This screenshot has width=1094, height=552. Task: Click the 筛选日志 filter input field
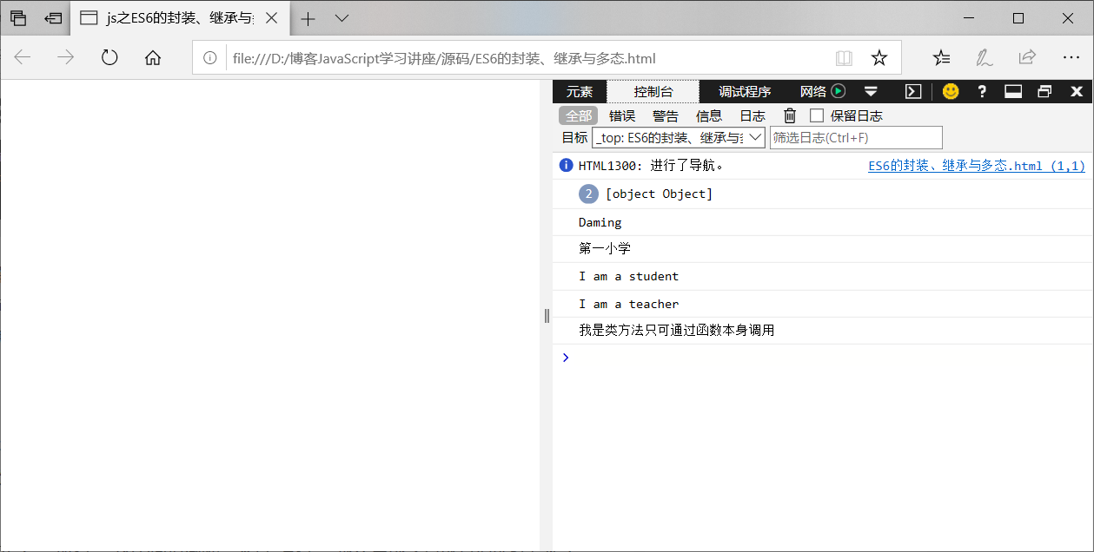tap(856, 137)
